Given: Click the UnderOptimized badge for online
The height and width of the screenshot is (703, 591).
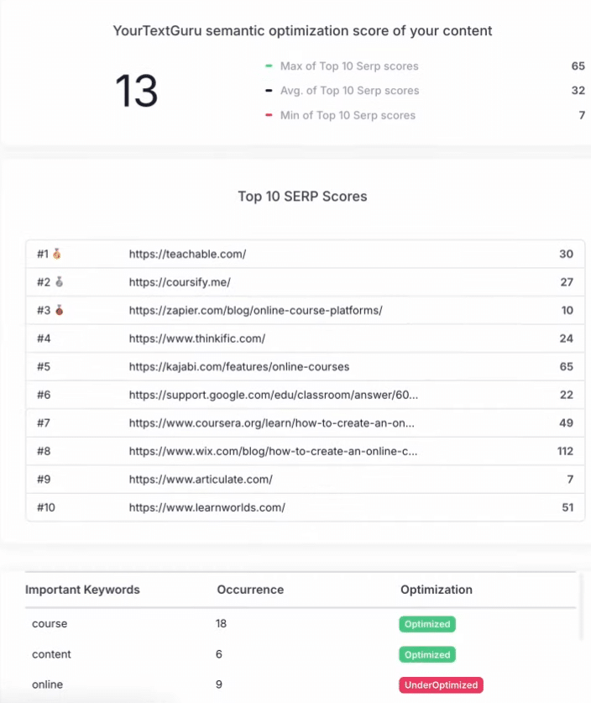Looking at the screenshot, I should [x=441, y=685].
